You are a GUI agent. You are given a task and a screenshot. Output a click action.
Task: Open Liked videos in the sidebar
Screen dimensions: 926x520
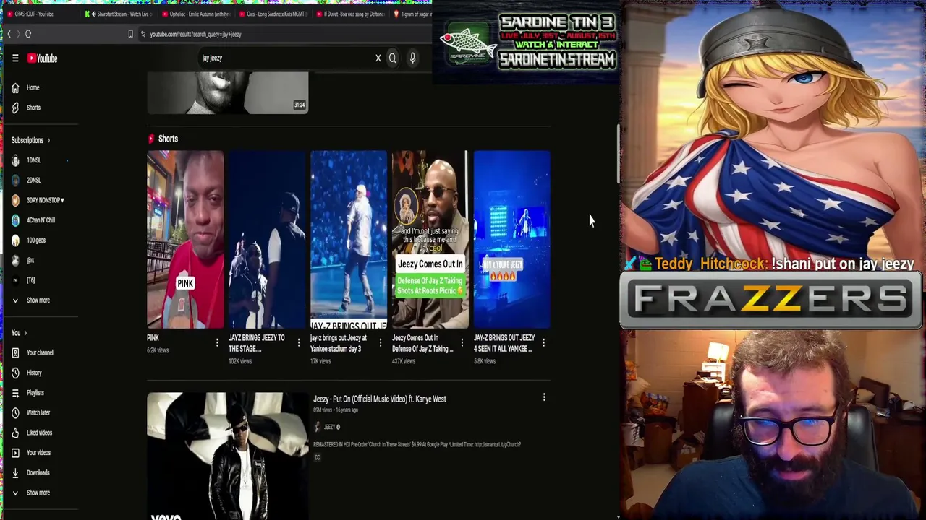click(40, 433)
